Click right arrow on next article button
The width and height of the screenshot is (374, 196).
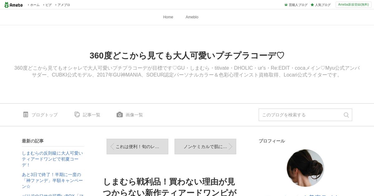tap(231, 147)
